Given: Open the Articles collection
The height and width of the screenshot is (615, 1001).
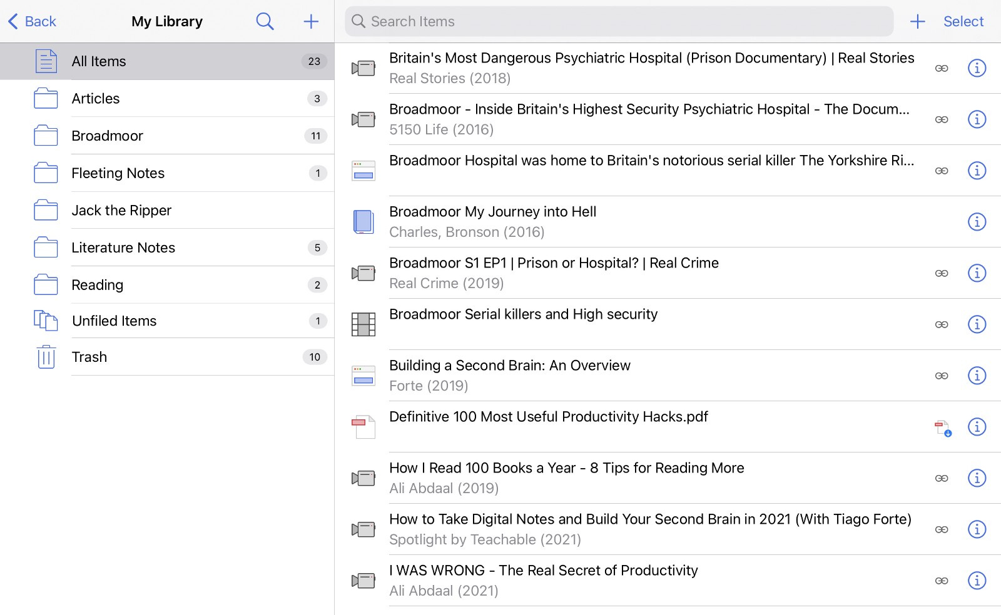Looking at the screenshot, I should point(167,98).
